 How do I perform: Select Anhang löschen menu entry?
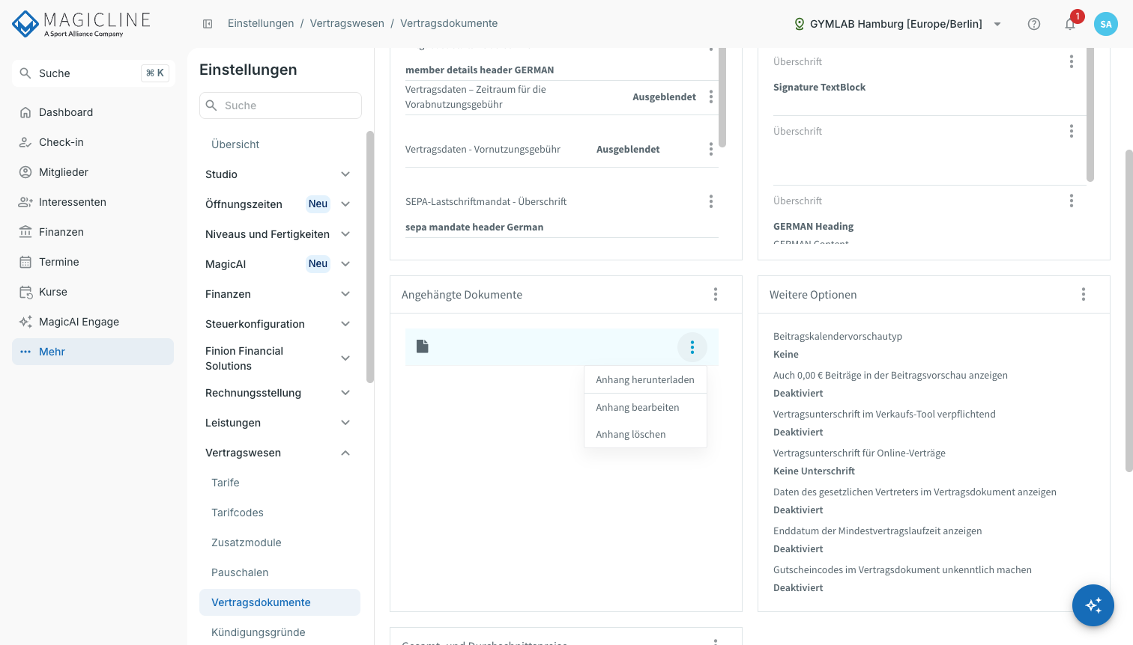(x=645, y=435)
